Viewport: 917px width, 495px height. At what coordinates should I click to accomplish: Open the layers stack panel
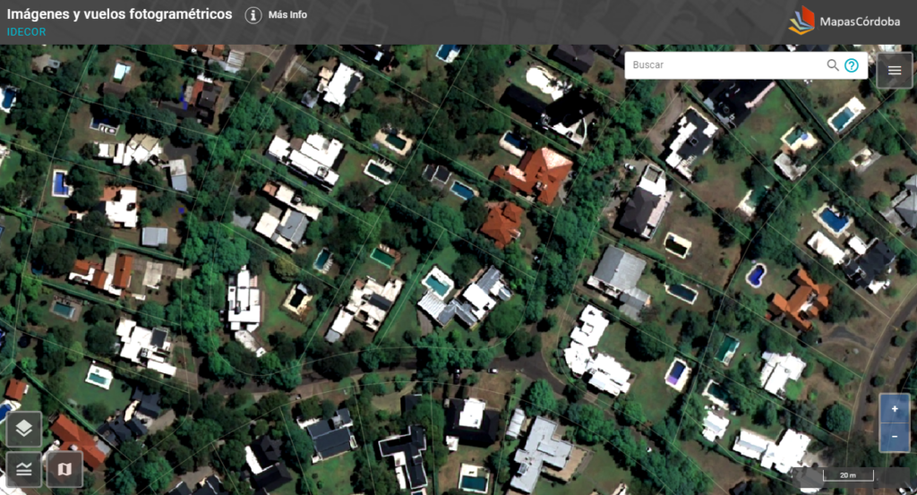coord(24,429)
